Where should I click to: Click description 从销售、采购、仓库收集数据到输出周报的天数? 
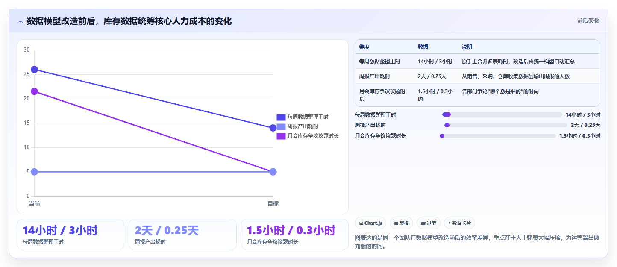tap(516, 76)
